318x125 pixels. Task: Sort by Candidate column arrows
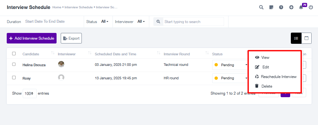(53, 53)
